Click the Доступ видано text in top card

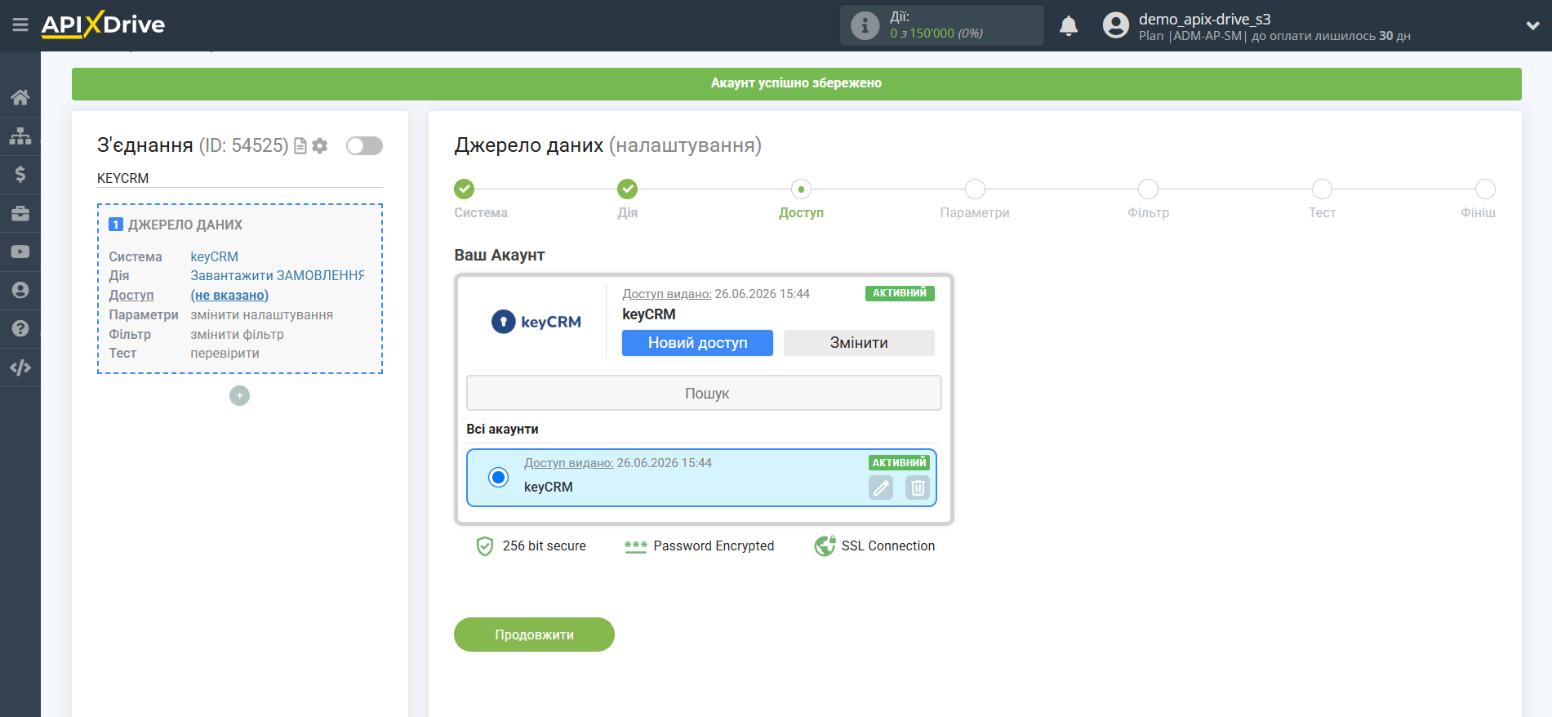pyautogui.click(x=666, y=293)
